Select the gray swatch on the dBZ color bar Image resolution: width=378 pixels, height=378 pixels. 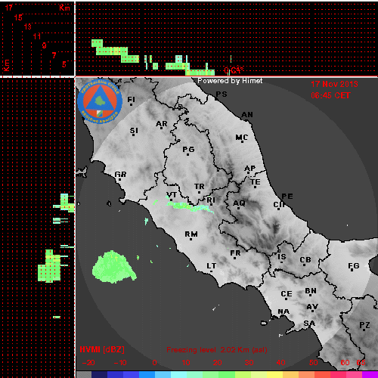point(84,374)
